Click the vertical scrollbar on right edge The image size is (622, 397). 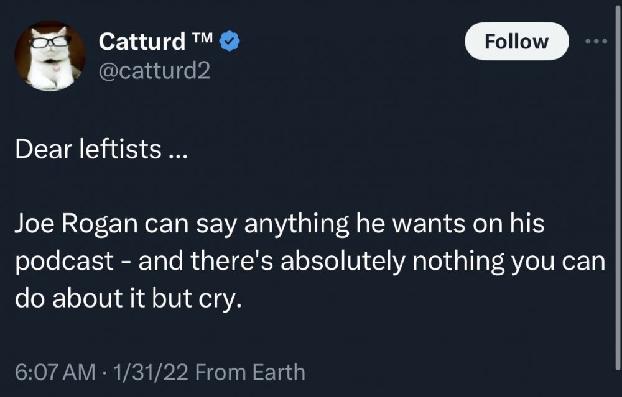click(x=617, y=186)
